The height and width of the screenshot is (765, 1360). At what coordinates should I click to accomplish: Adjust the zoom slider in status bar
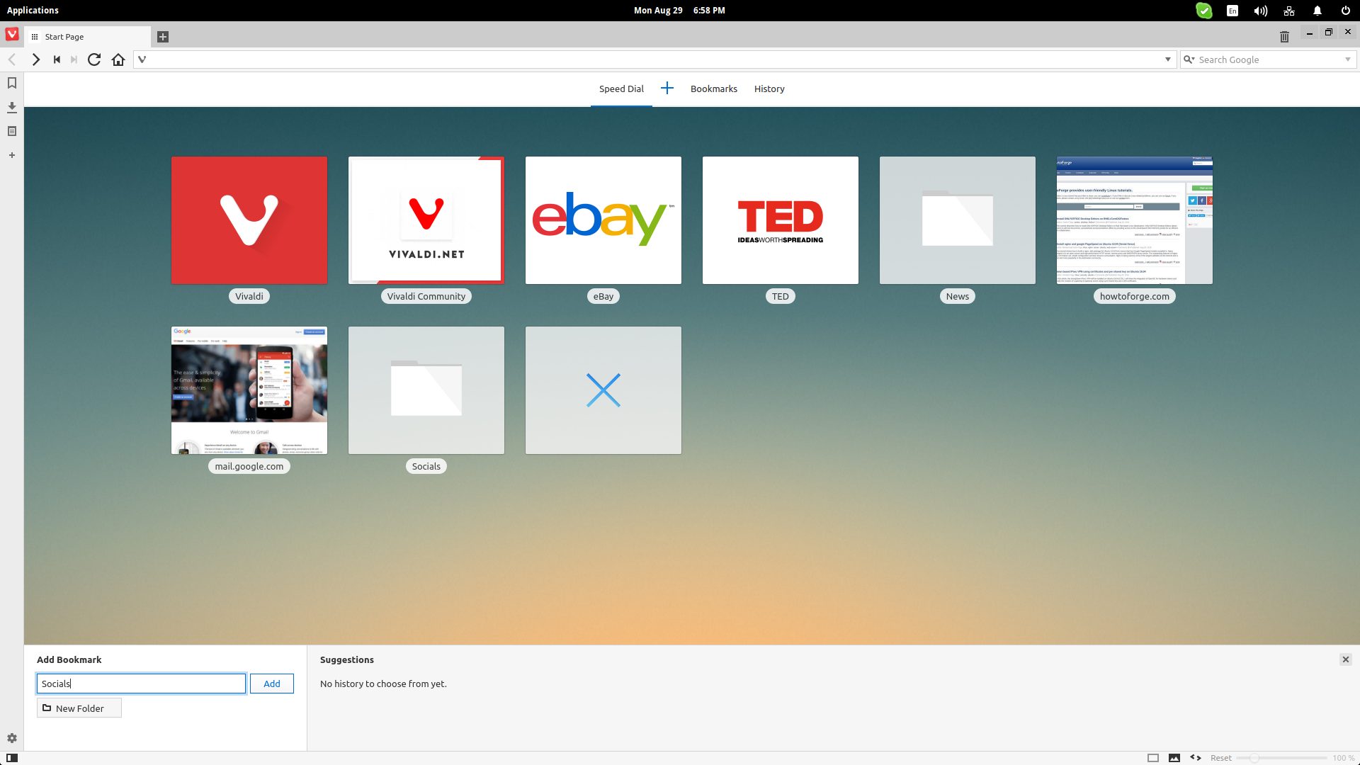[x=1281, y=758]
